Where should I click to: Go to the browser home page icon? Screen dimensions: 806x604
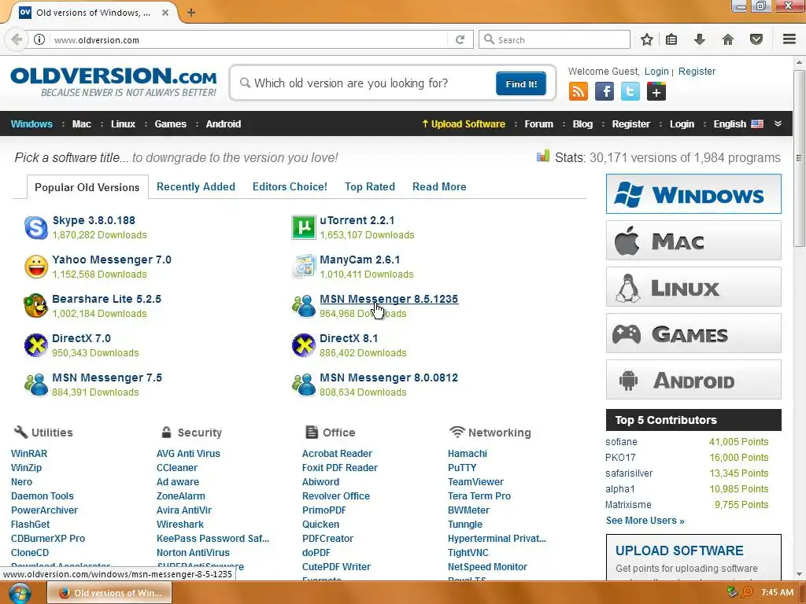click(728, 39)
